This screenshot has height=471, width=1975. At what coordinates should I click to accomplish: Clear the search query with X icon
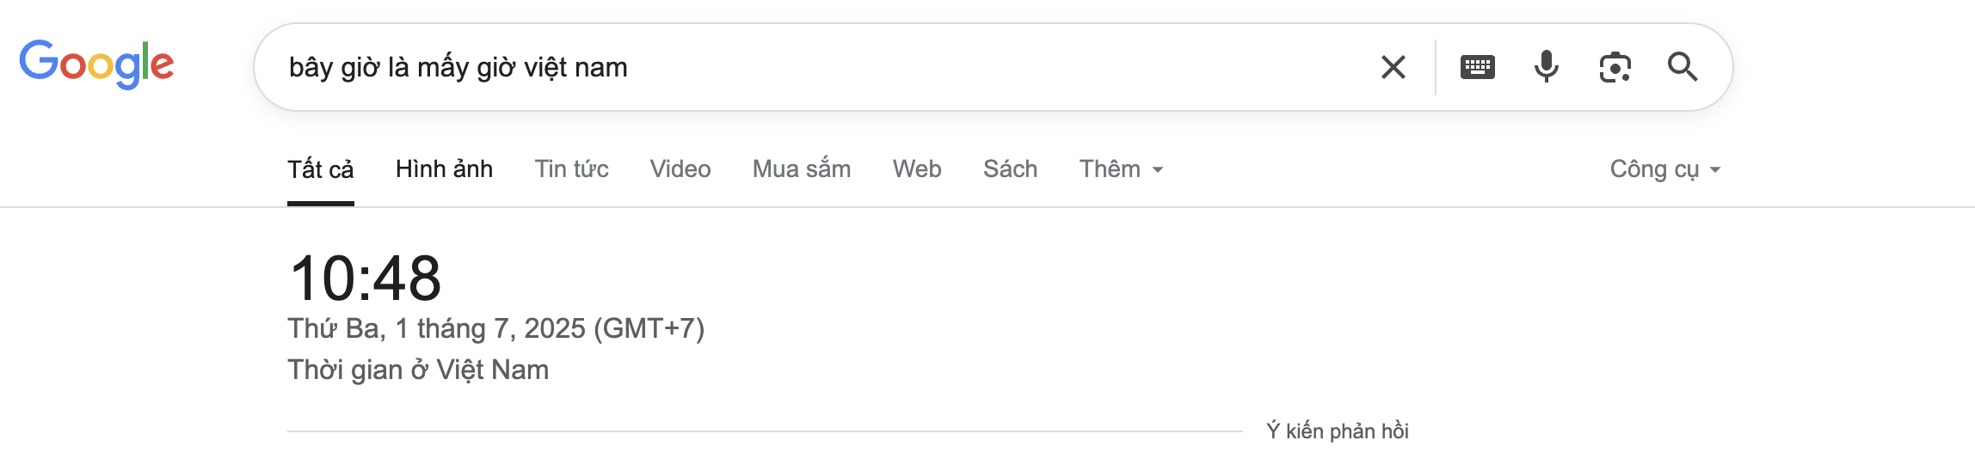point(1394,67)
